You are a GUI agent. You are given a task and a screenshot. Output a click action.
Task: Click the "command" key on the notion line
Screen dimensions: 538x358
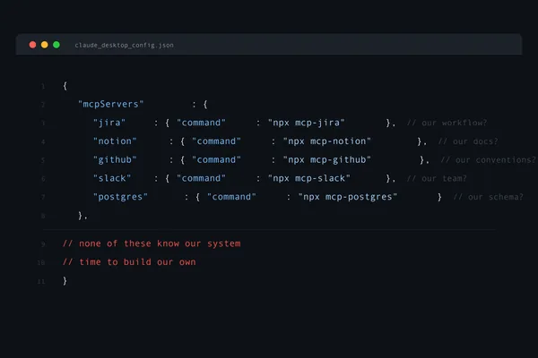(216, 141)
